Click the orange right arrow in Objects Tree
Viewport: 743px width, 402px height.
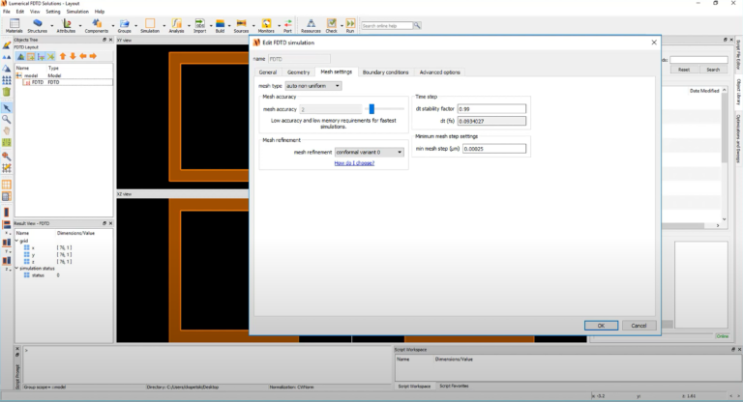(x=93, y=56)
